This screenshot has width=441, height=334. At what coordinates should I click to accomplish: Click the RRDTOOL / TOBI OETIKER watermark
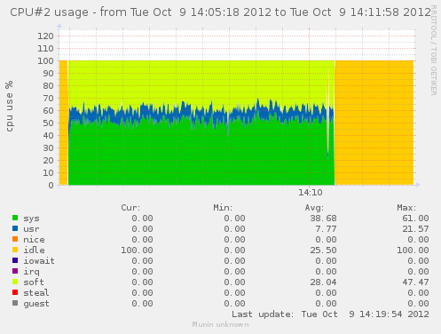(x=434, y=51)
